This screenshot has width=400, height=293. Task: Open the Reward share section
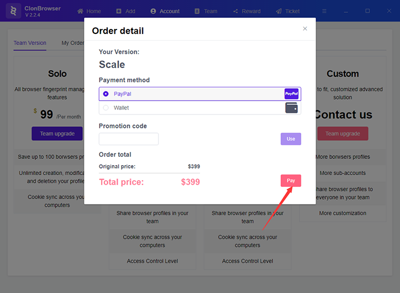247,11
